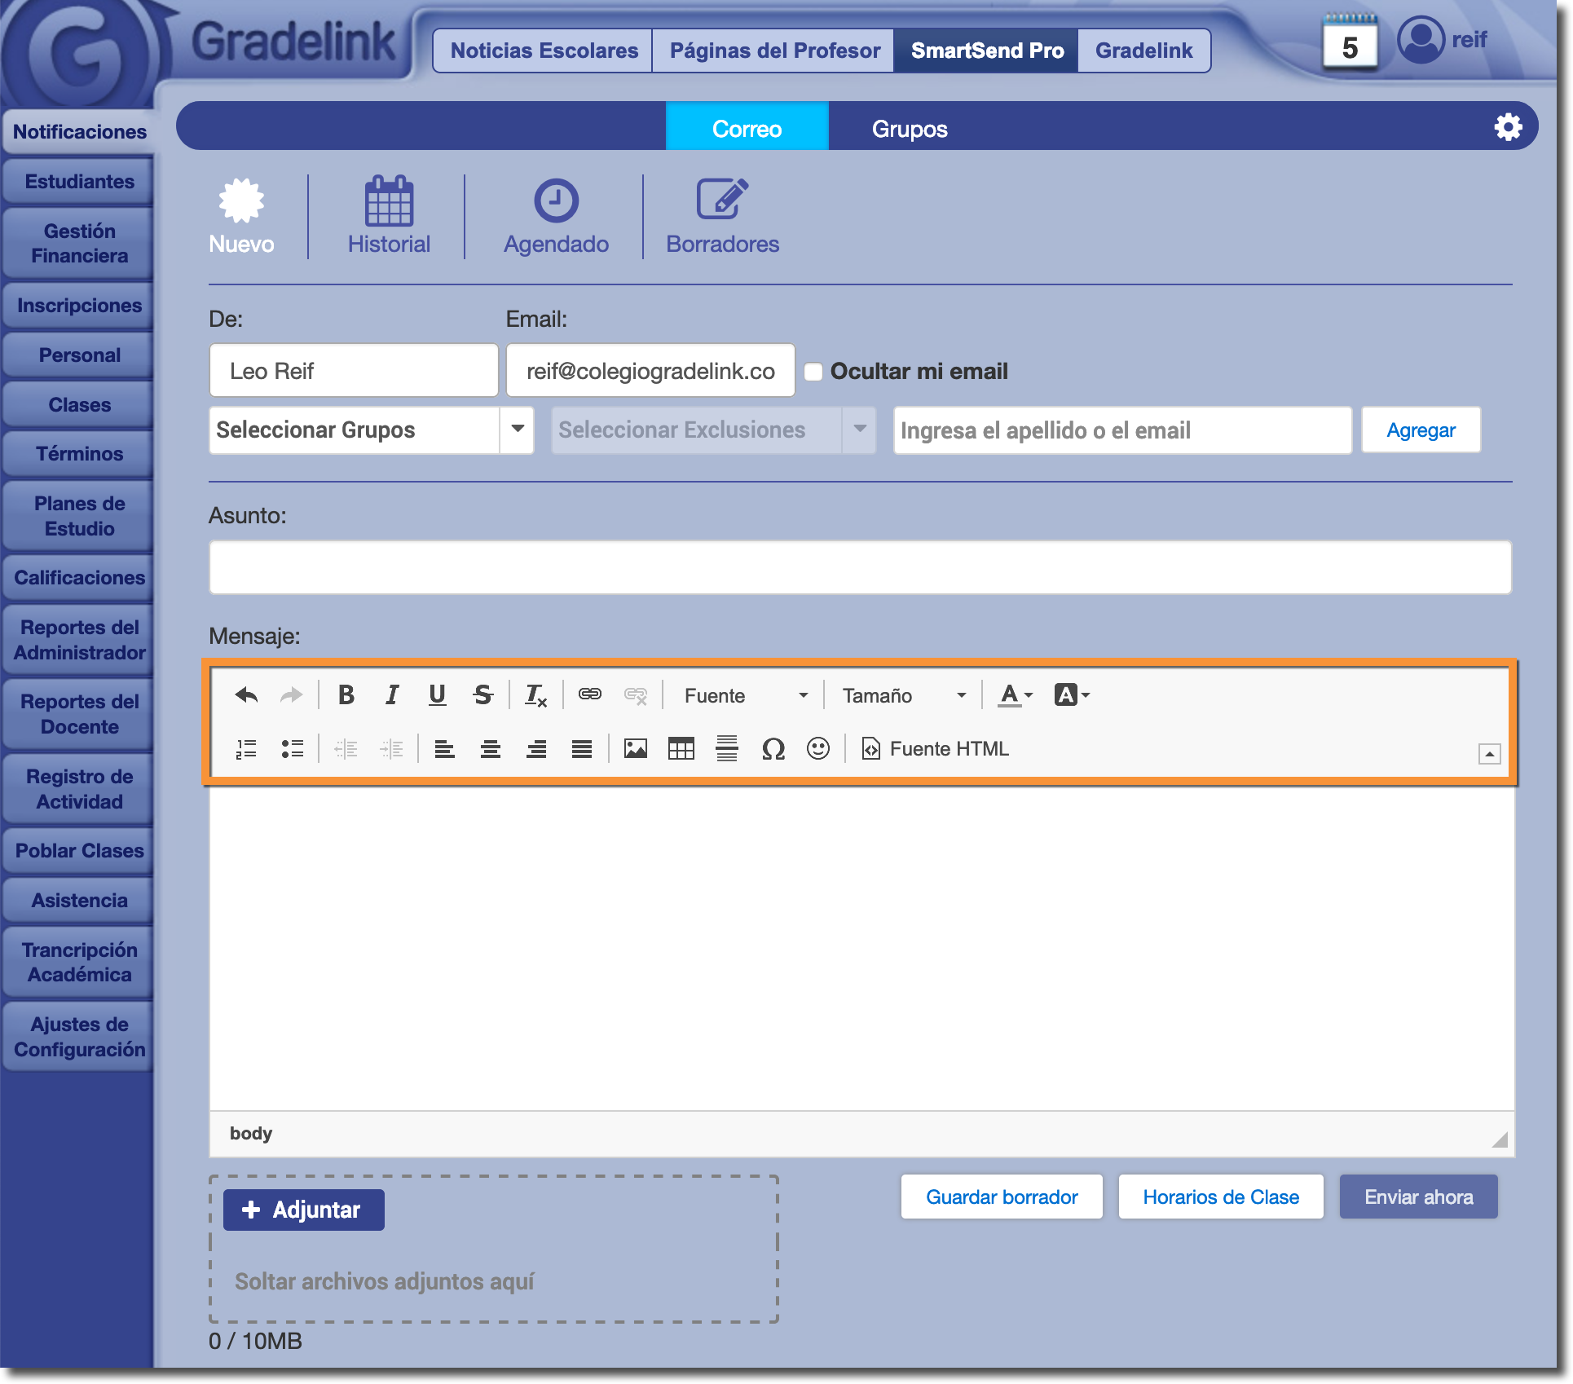Open the Historial calendar icon
This screenshot has height=1384, width=1573.
389,201
